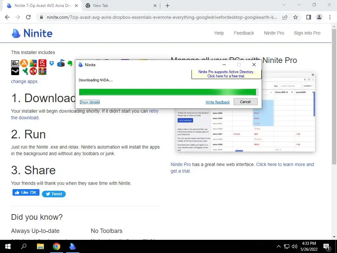This screenshot has height=253, width=337.
Task: Click Ninite Pro Active Directory trial tip
Action: pyautogui.click(x=226, y=74)
